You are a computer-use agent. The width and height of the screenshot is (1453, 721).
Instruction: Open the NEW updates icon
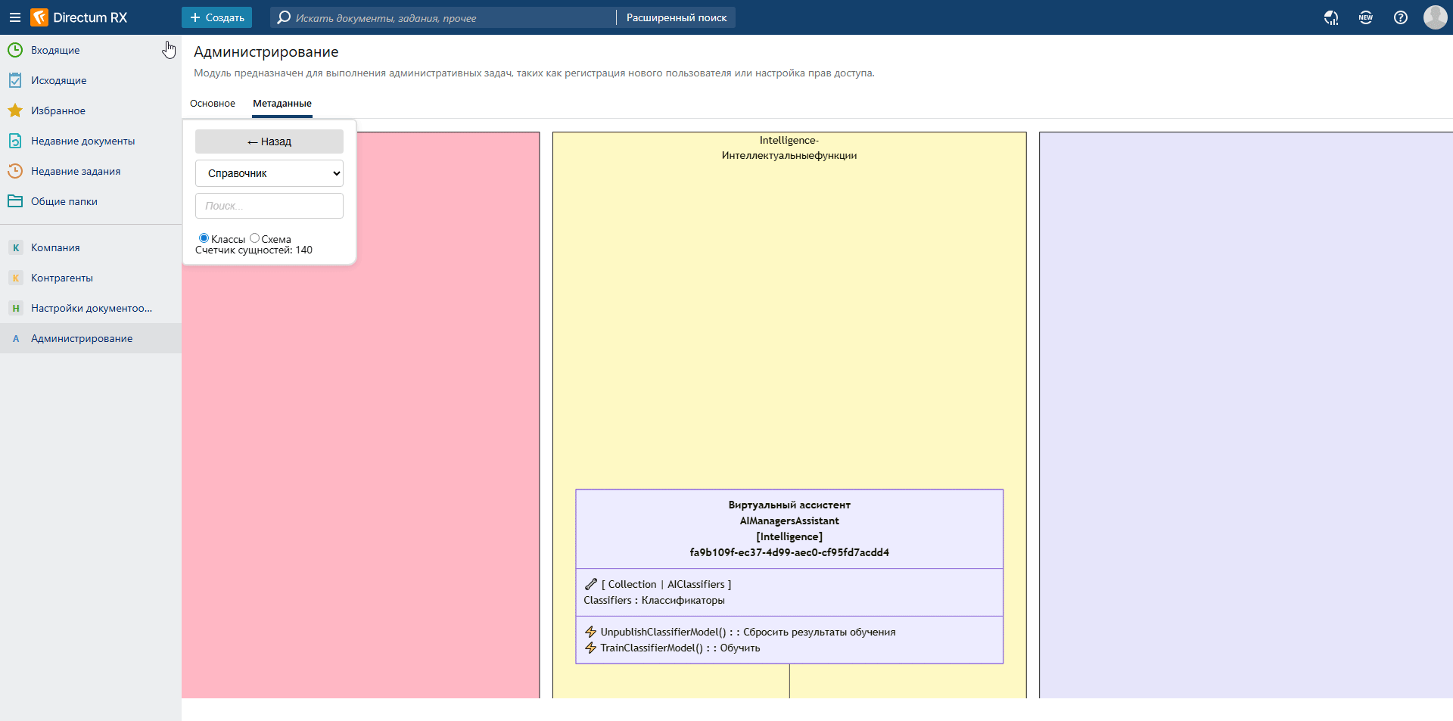point(1365,17)
